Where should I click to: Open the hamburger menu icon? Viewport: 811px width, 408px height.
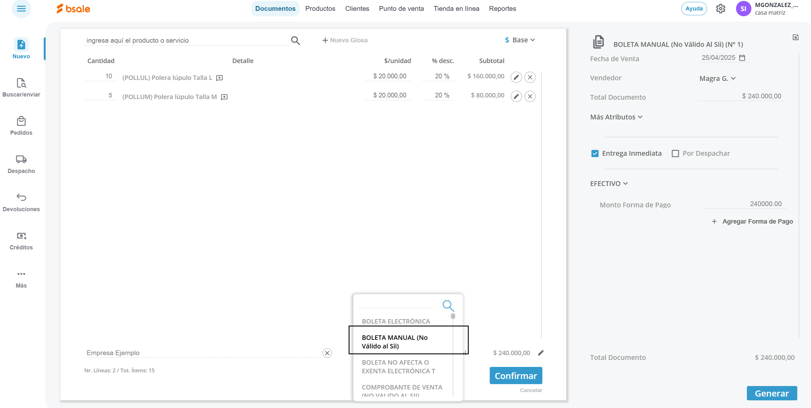pos(21,9)
